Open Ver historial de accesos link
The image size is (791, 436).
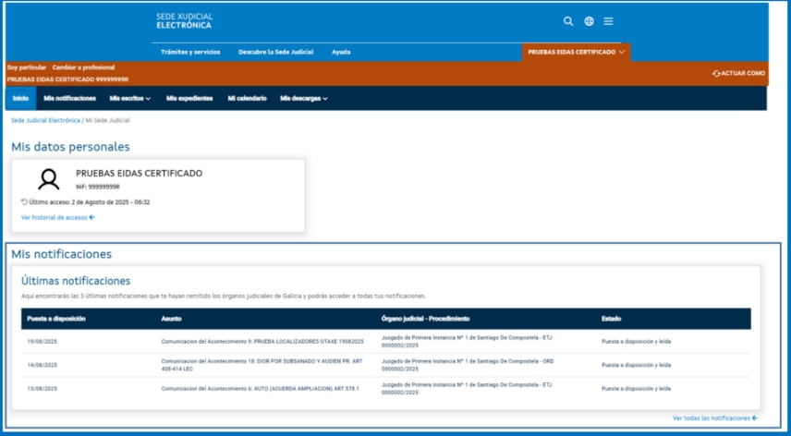pos(57,217)
